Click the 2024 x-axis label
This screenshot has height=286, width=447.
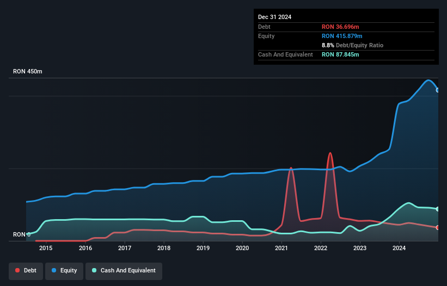coord(399,248)
